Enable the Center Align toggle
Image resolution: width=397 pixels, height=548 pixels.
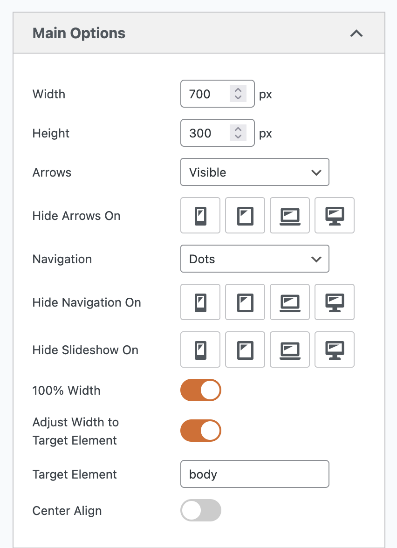pyautogui.click(x=200, y=510)
